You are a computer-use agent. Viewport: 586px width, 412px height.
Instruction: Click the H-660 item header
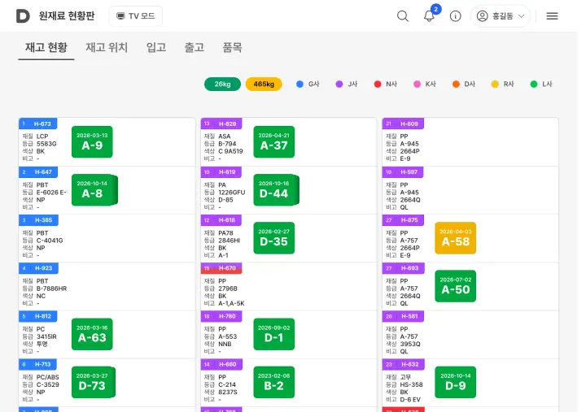(x=221, y=365)
